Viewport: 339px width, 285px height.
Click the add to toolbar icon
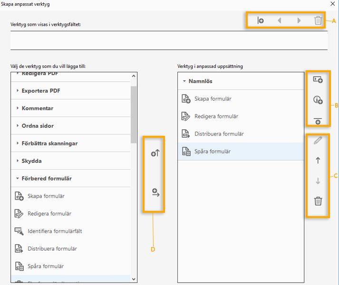pos(155,153)
